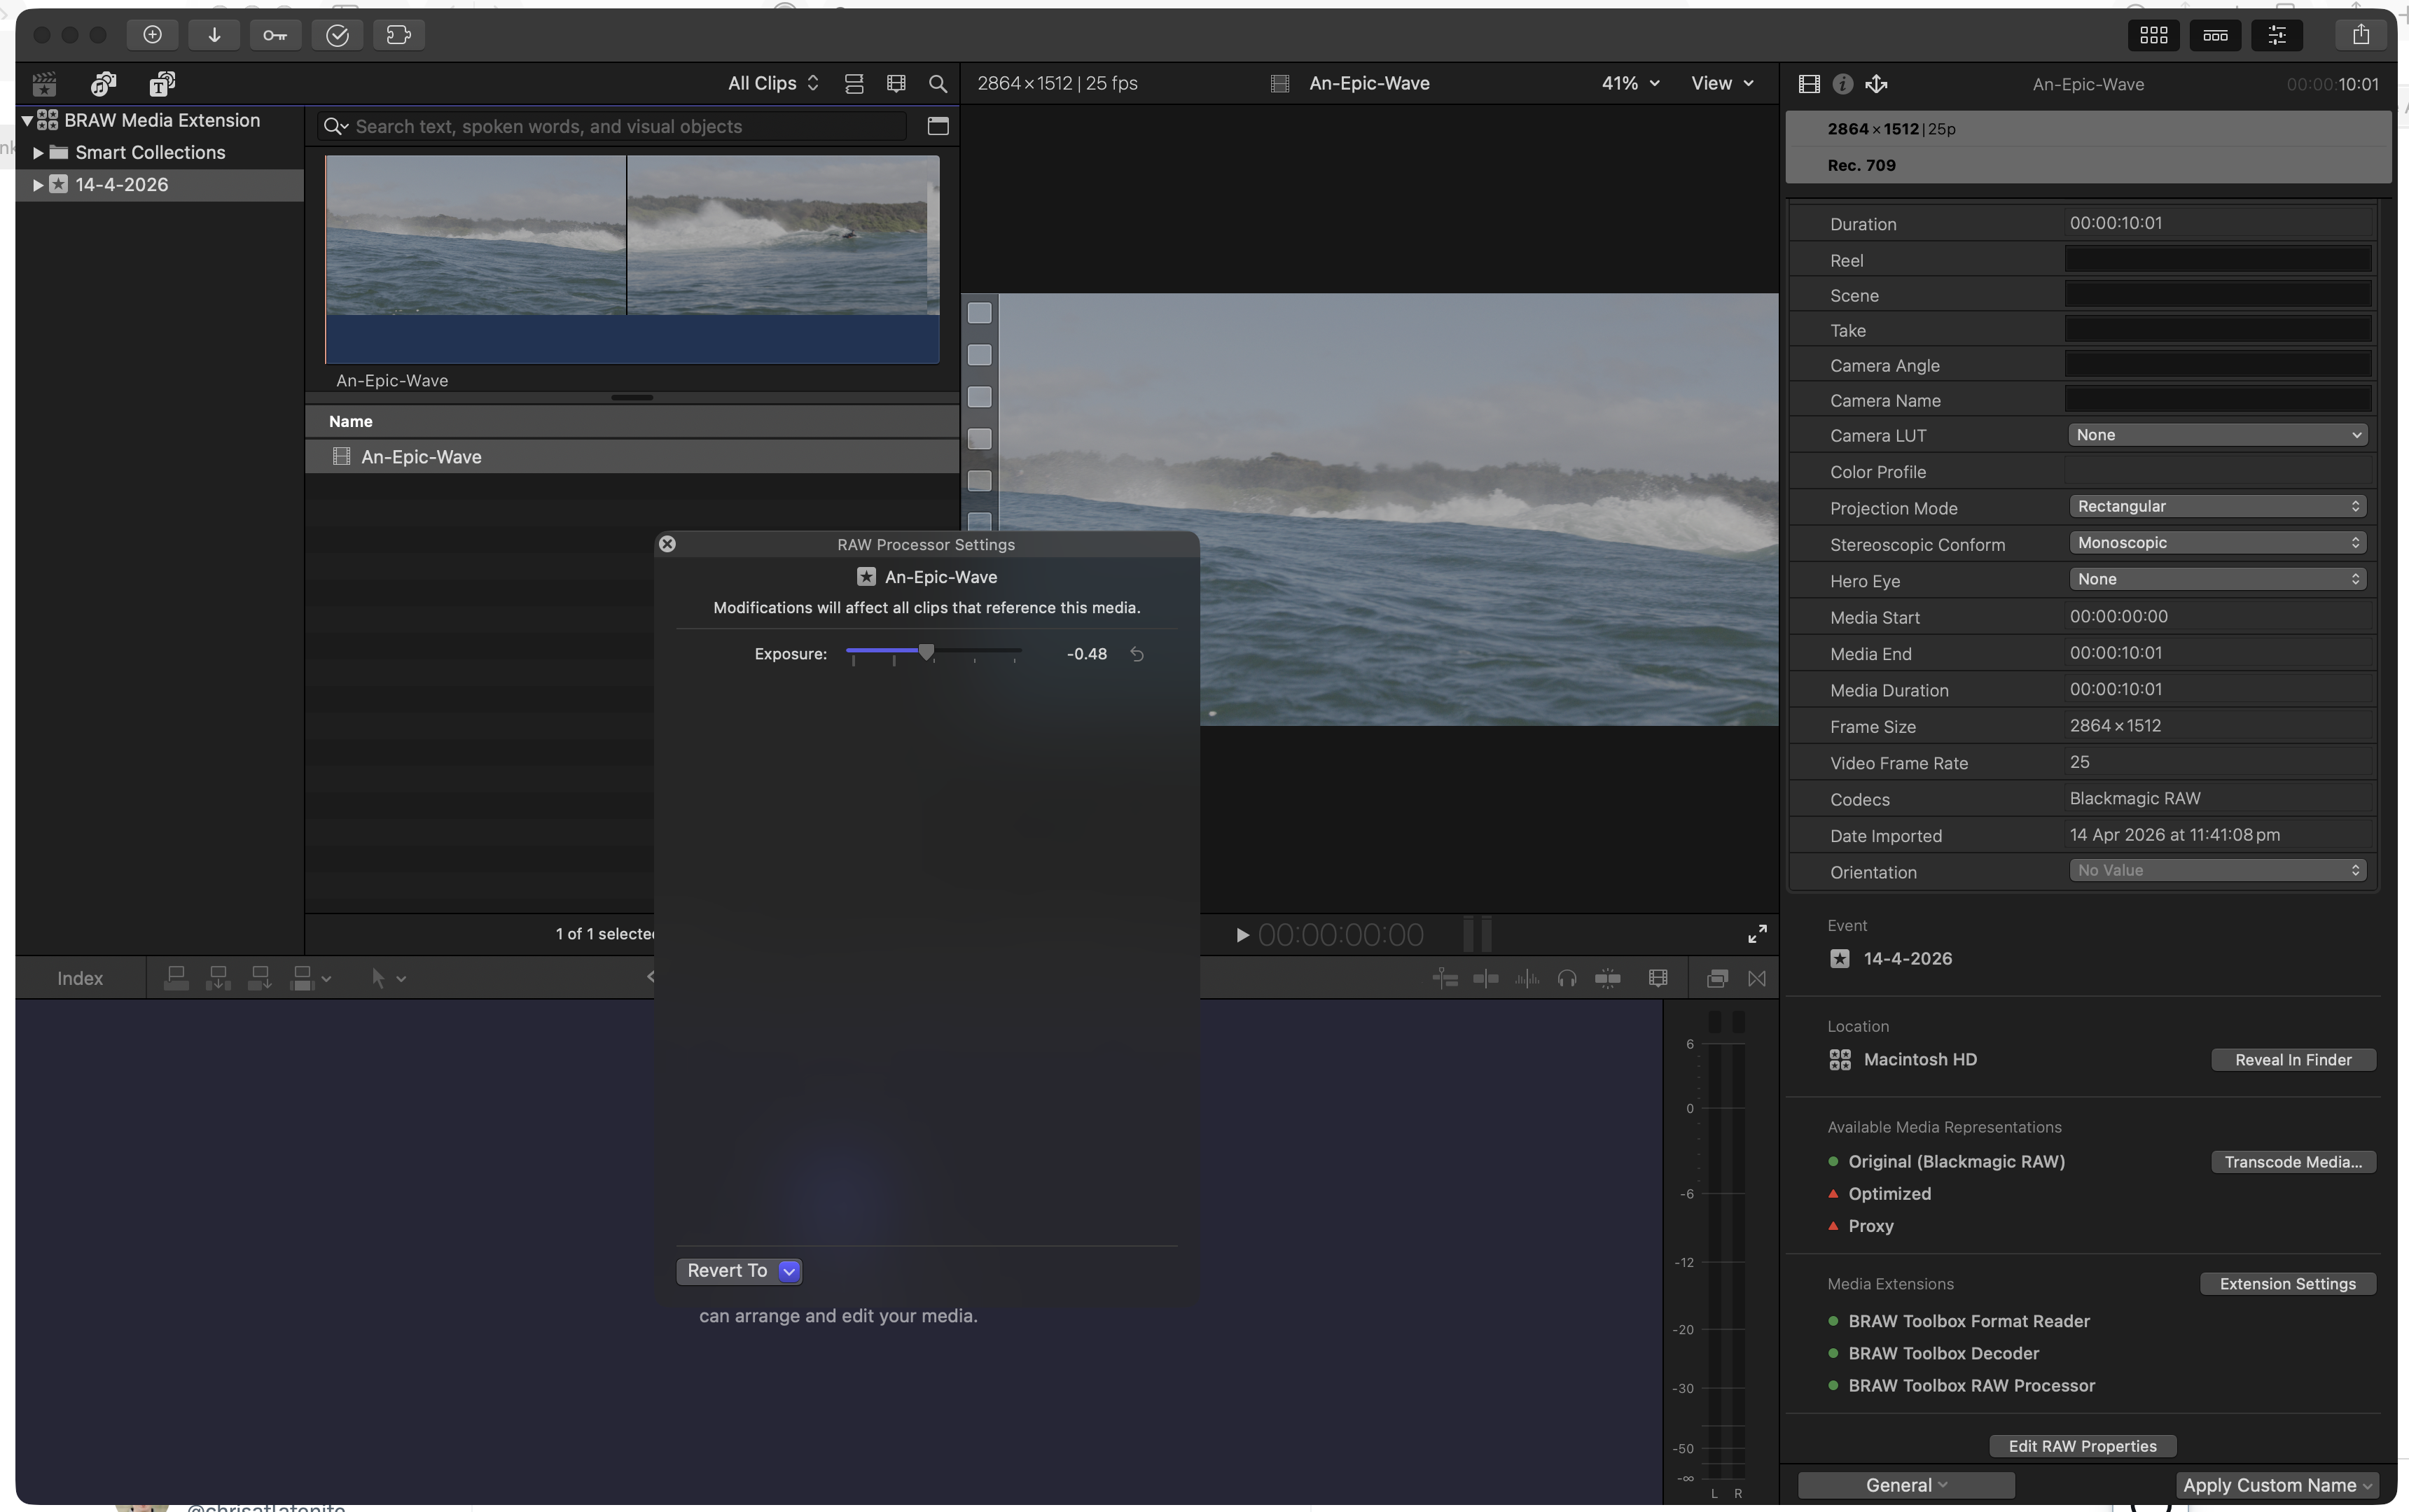Click the import media down-arrow icon
2409x1512 pixels.
214,35
